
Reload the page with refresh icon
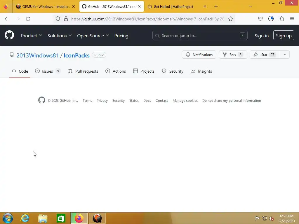click(x=28, y=19)
